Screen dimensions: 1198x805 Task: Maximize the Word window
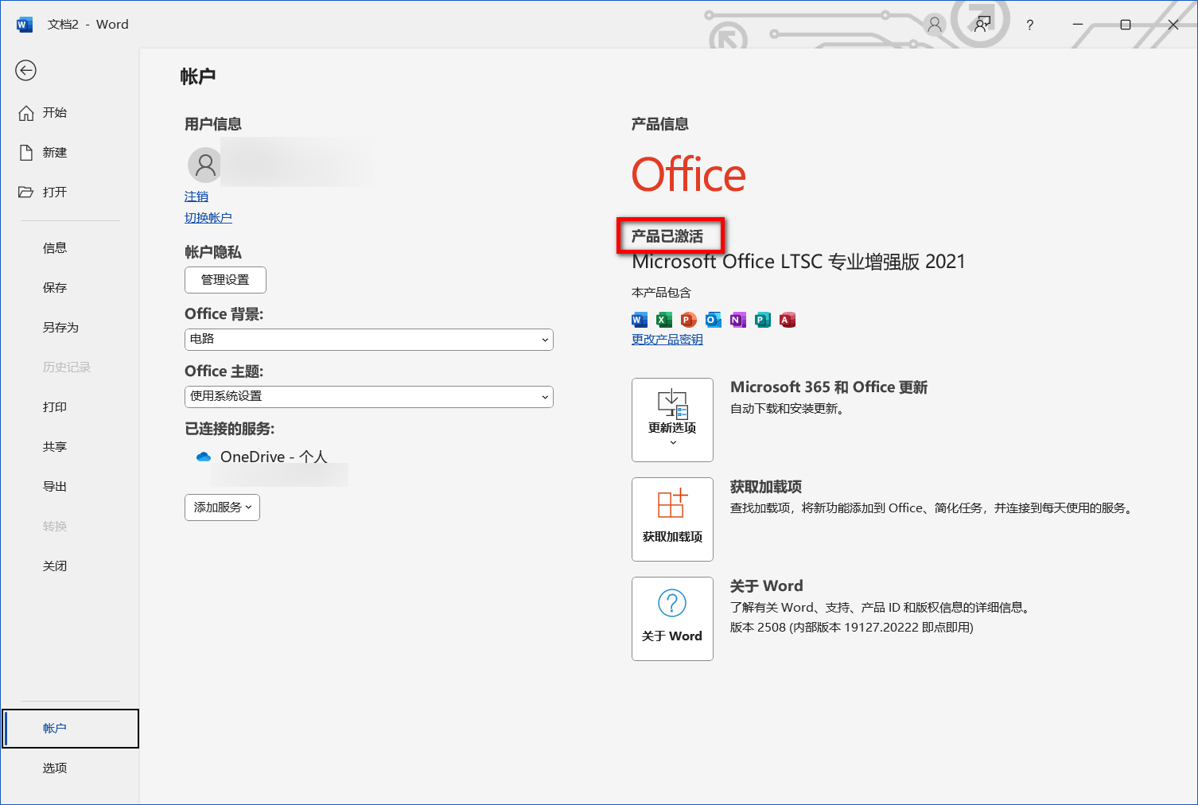click(x=1126, y=25)
